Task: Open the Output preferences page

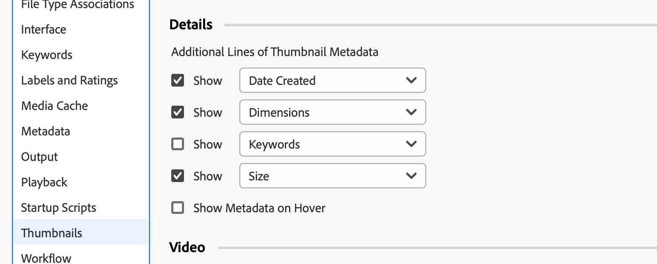Action: 39,156
